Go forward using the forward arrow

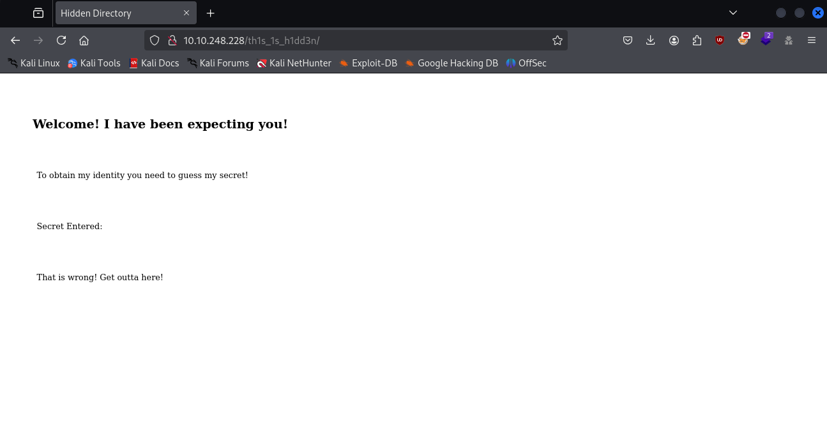pos(38,40)
